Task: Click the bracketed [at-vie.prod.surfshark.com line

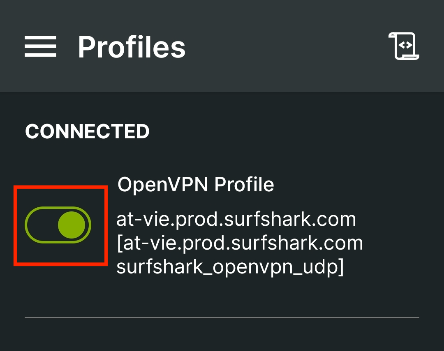Action: pos(240,243)
